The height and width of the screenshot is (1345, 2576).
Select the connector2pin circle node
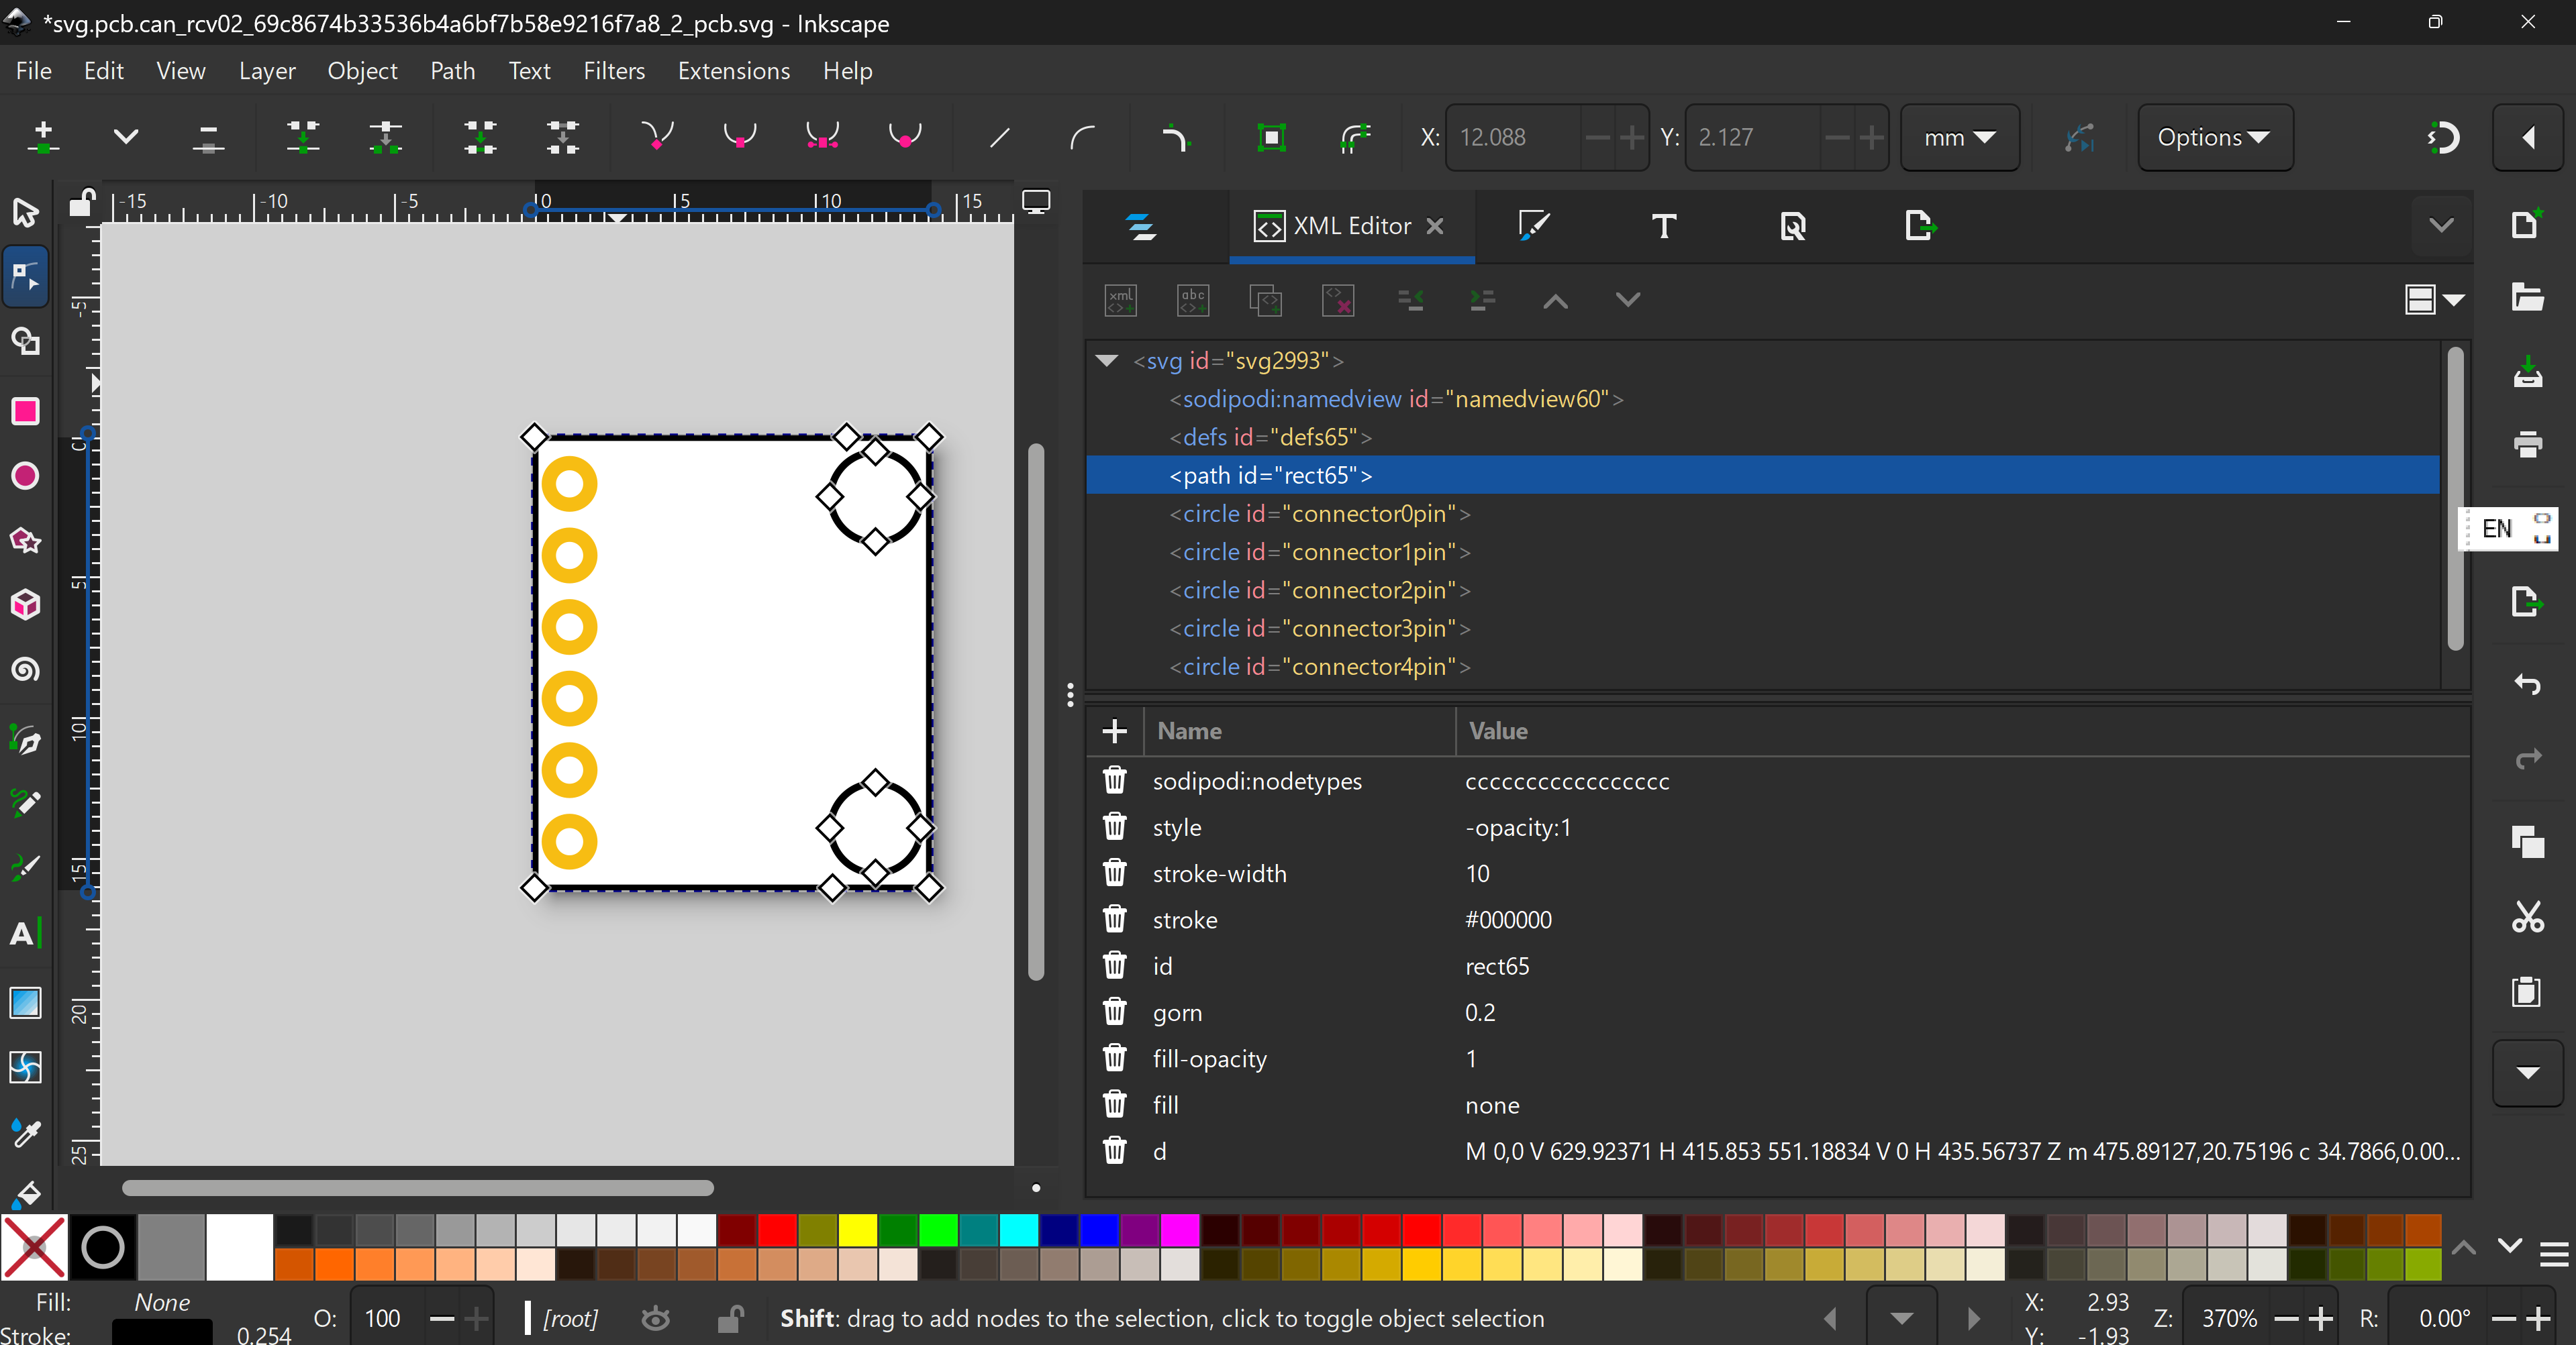click(1319, 590)
